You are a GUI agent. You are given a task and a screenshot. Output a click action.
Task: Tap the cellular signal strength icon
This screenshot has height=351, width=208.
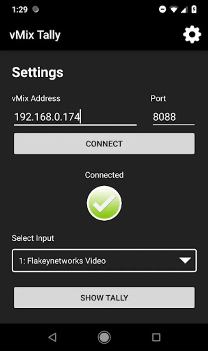tap(184, 9)
